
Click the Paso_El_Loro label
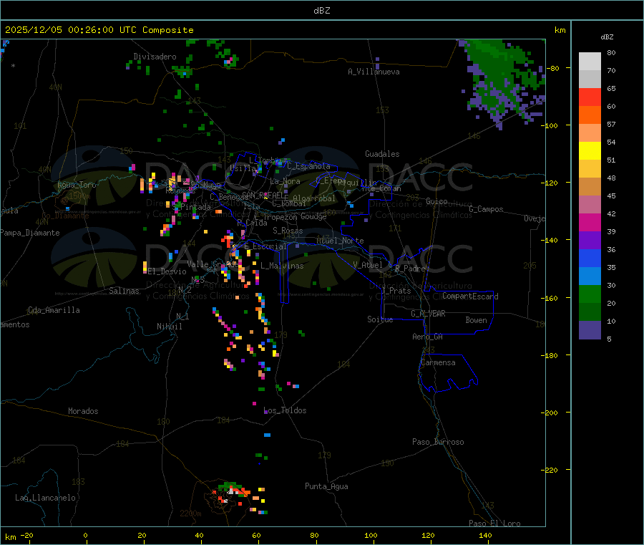494,524
